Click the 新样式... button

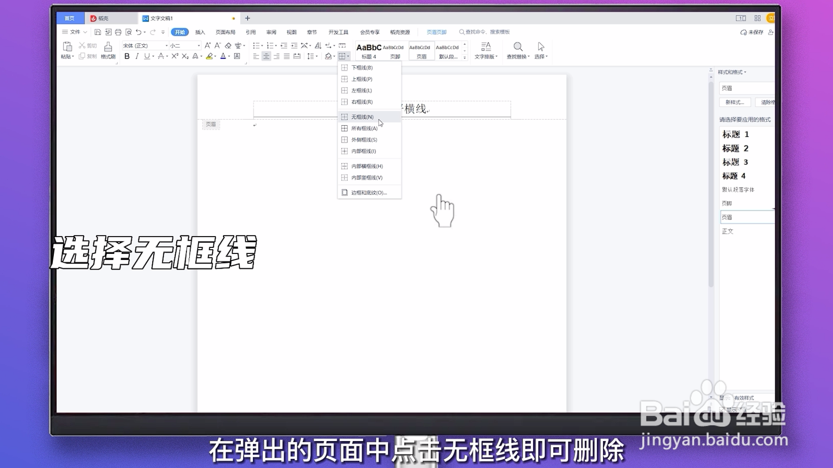click(735, 102)
